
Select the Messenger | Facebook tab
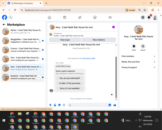click(x=25, y=3)
